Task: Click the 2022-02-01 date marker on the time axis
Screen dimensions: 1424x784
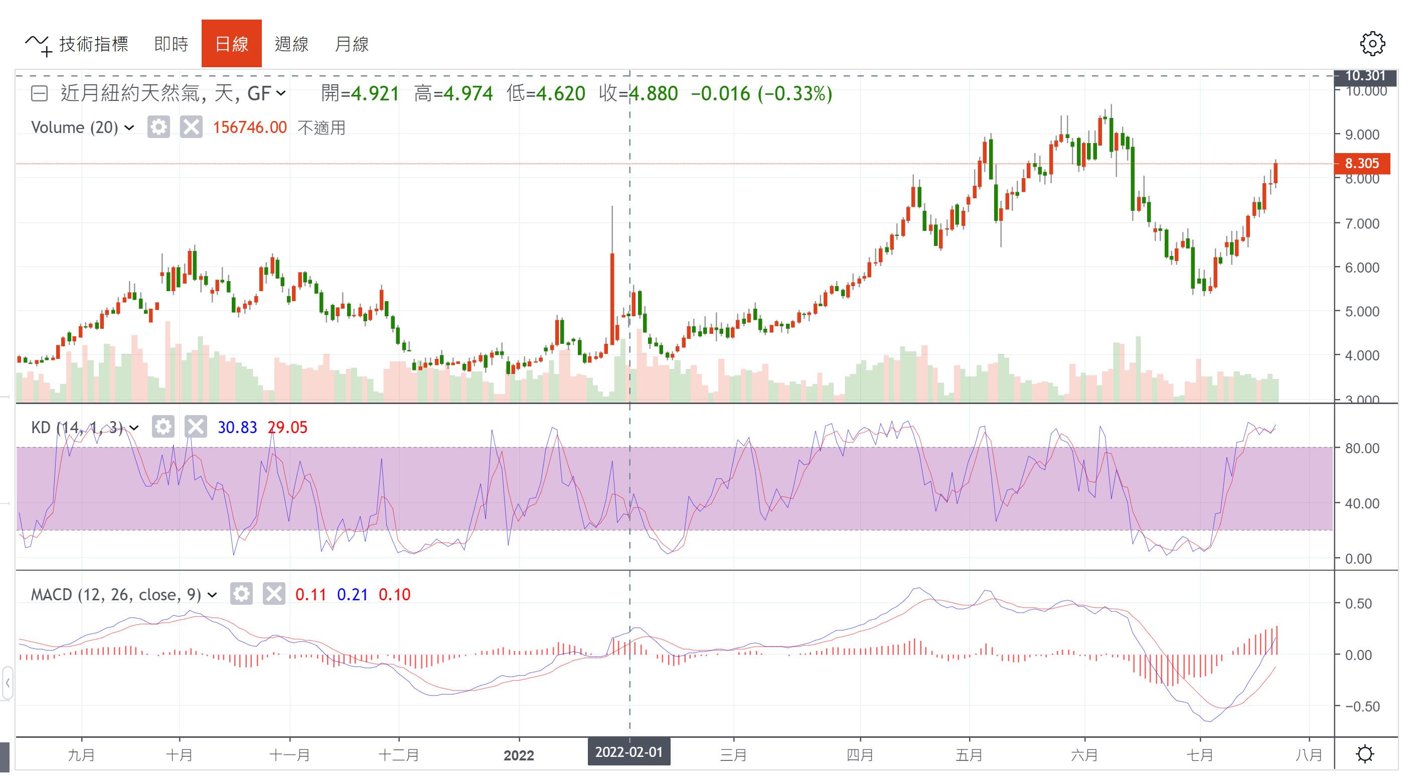Action: 628,752
